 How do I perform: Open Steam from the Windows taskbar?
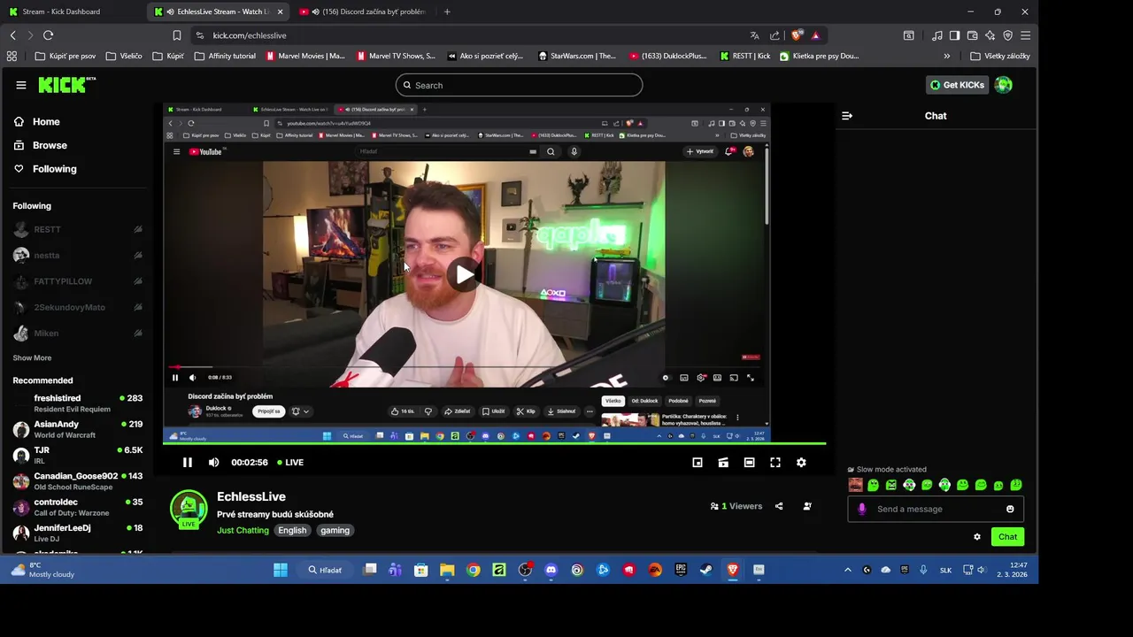706,570
